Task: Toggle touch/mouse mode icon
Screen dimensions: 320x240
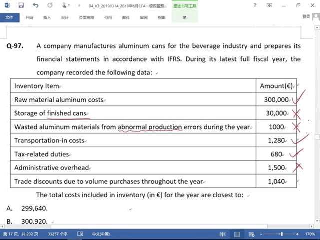Action: (64, 5)
